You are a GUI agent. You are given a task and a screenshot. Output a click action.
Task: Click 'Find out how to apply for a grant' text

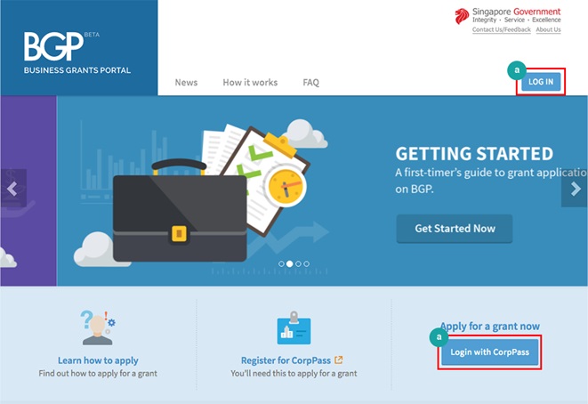pos(98,373)
